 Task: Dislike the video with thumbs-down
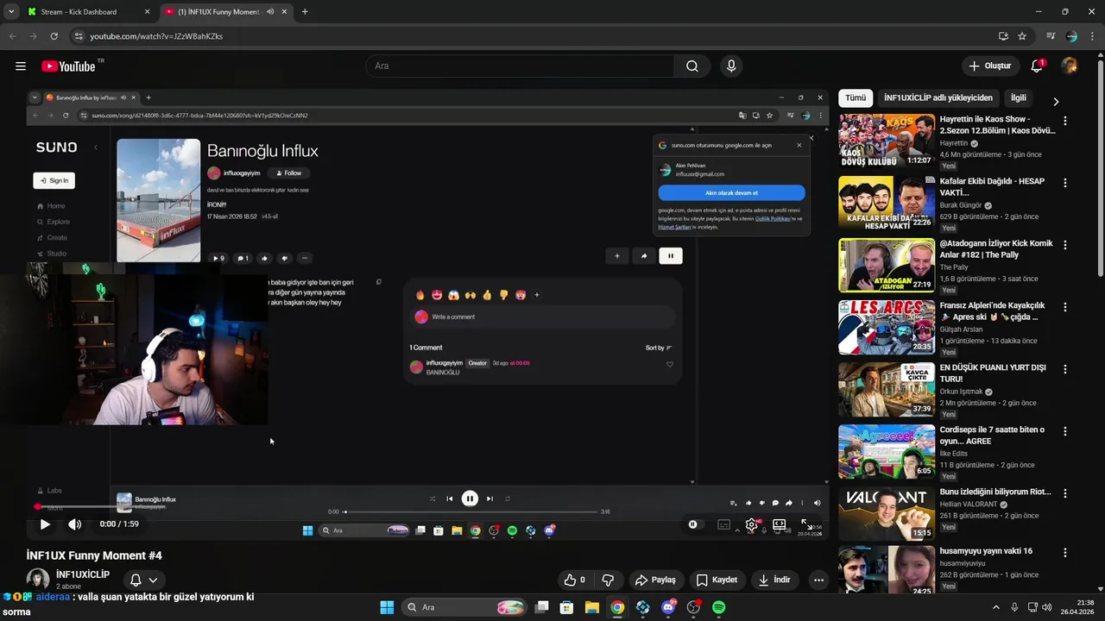[x=608, y=580]
